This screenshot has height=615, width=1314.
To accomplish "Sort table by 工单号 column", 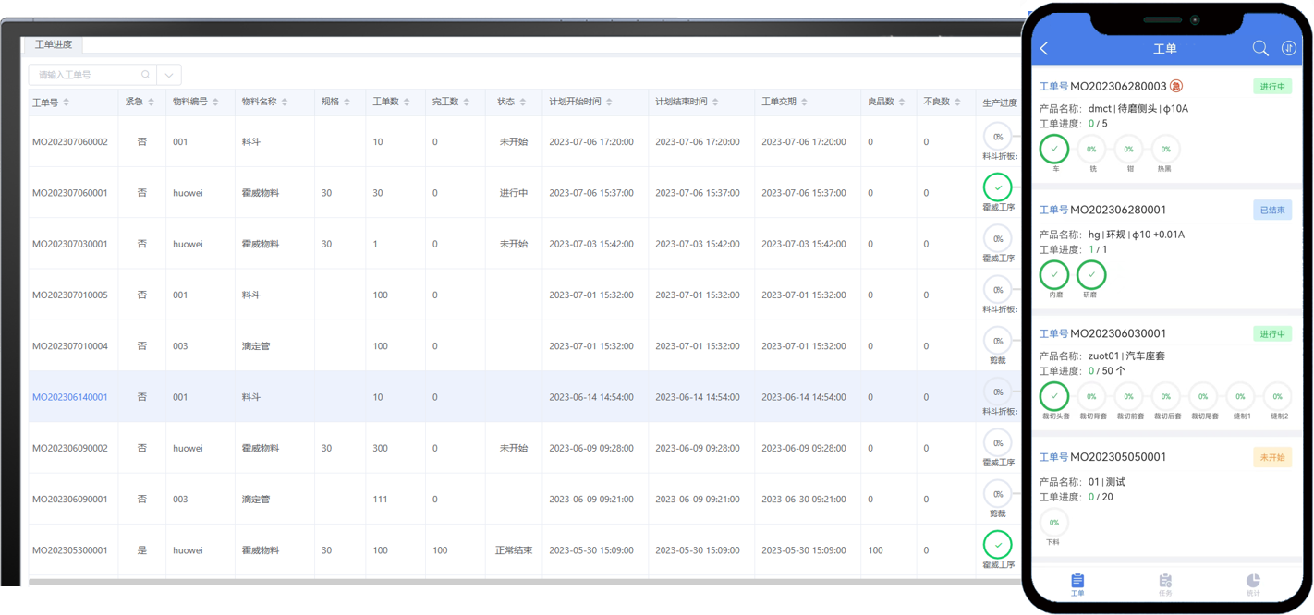I will [66, 102].
